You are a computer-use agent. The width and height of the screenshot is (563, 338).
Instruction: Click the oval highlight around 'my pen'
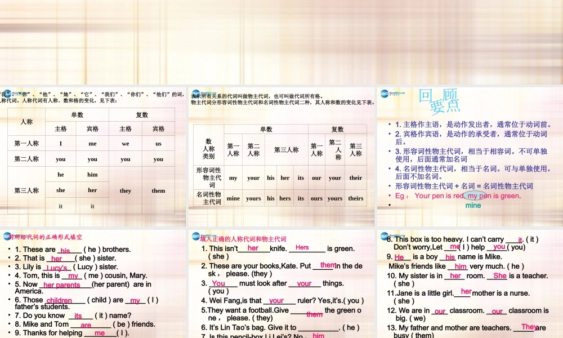476,196
